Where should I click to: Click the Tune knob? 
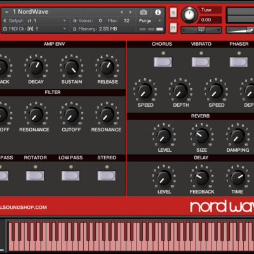coord(189,15)
